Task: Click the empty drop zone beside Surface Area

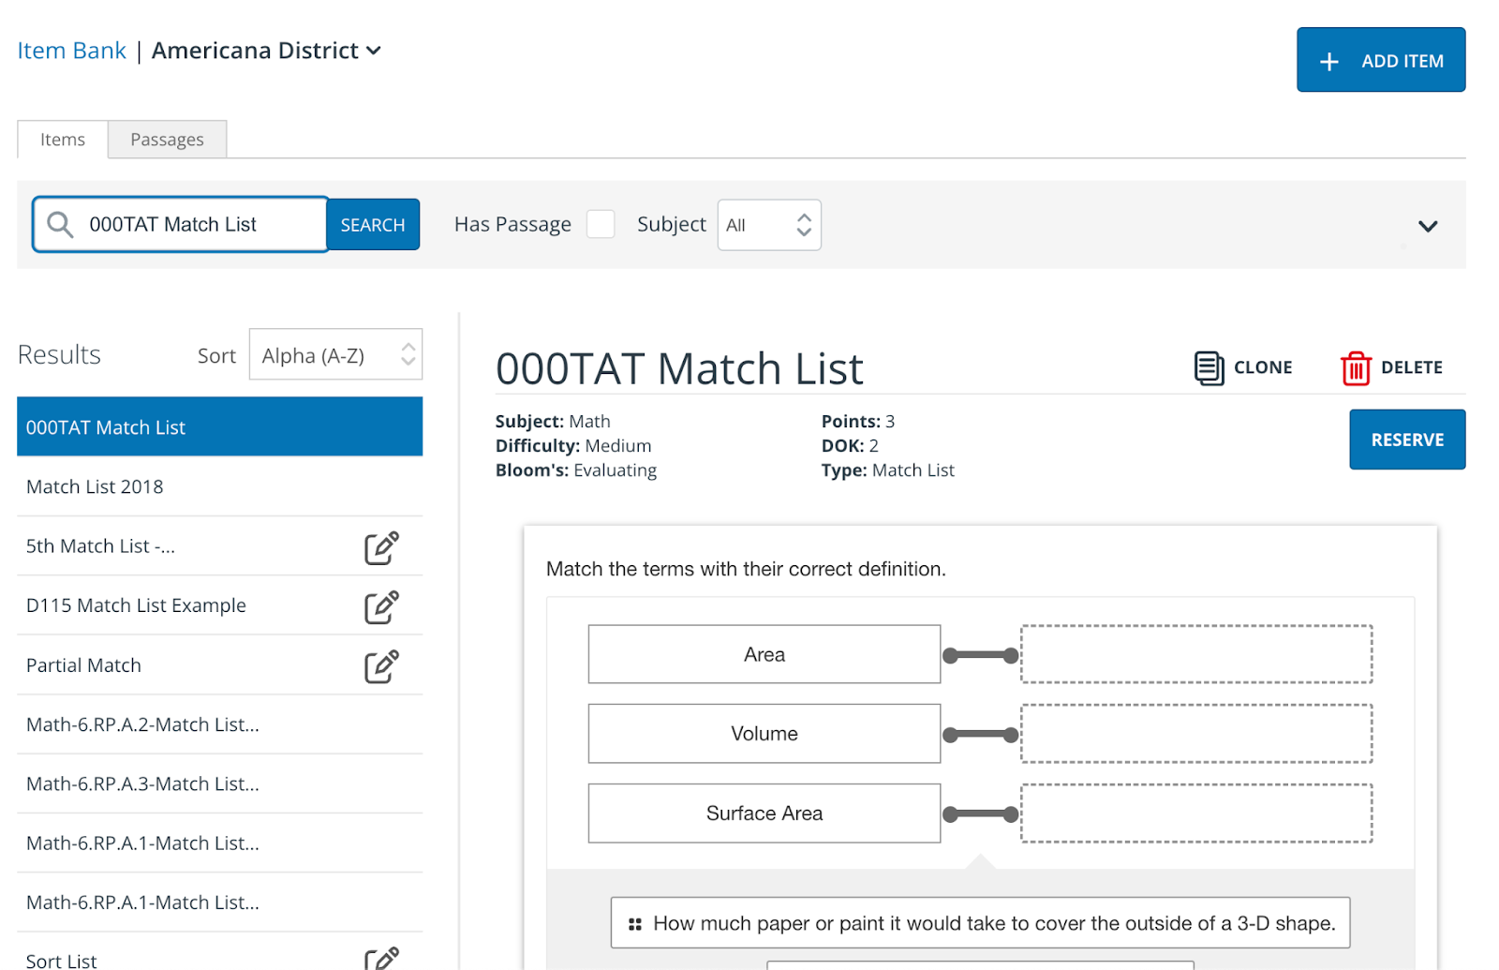Action: coord(1196,813)
